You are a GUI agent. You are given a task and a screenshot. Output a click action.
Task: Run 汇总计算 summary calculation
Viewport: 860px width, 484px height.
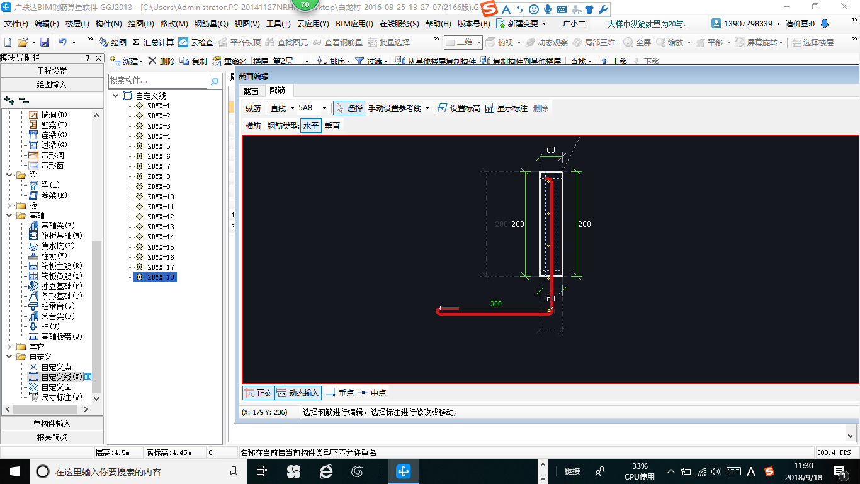[153, 42]
